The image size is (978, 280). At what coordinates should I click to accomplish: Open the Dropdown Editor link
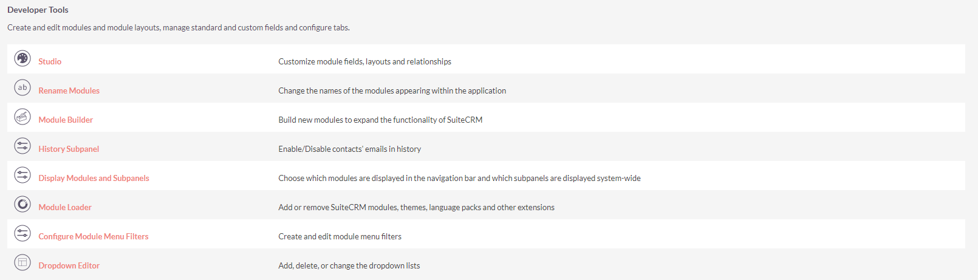pos(69,265)
